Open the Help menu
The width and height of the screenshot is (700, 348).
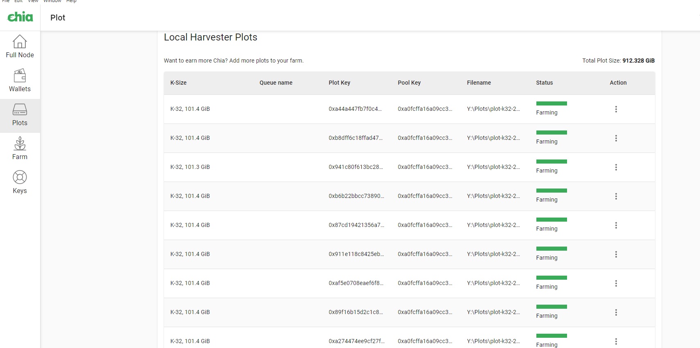click(x=71, y=1)
